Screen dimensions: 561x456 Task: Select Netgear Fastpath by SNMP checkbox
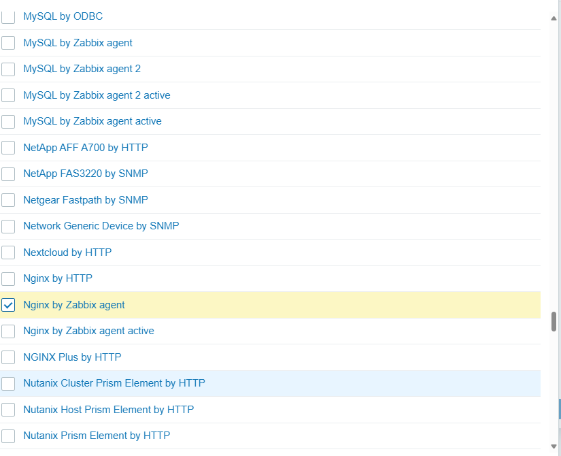point(8,200)
